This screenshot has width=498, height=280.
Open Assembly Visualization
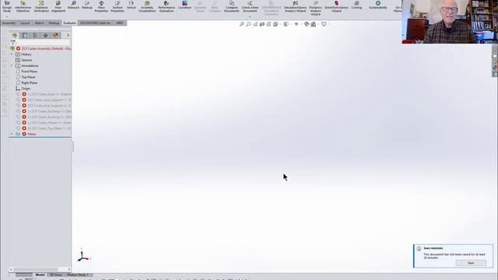click(x=147, y=6)
